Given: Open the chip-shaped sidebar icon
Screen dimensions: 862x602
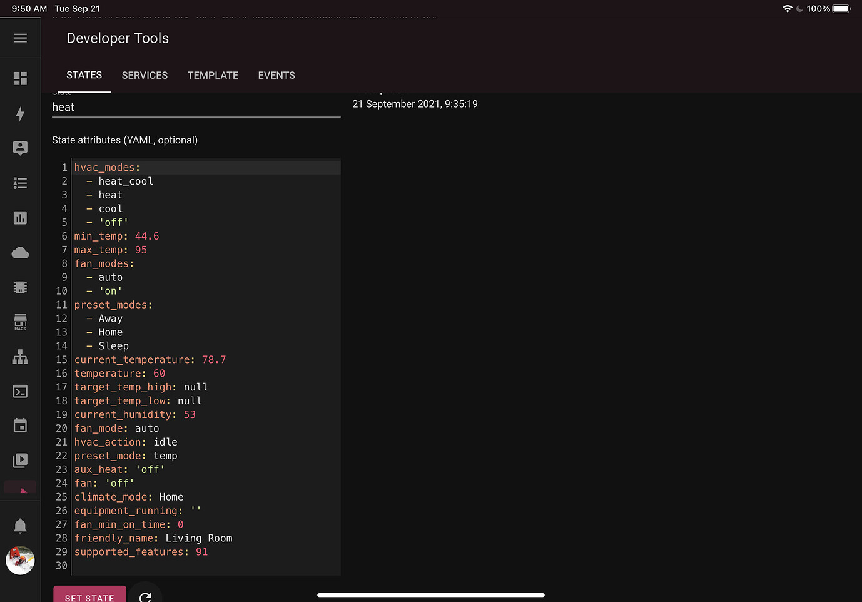Looking at the screenshot, I should point(20,287).
